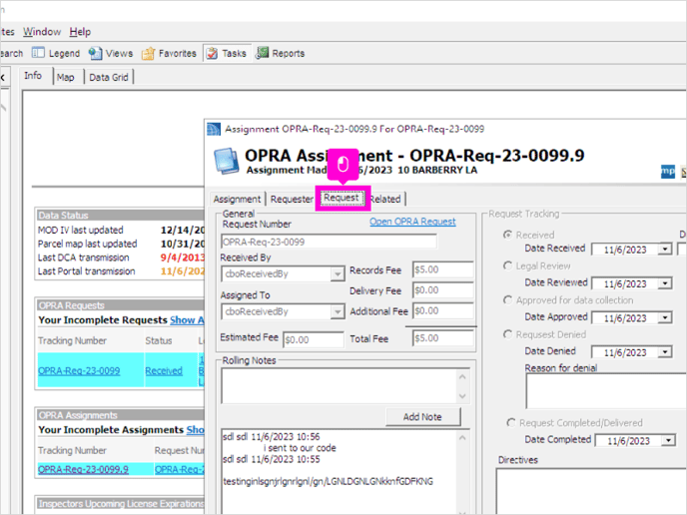Click the Add Note button
Screen dimensions: 687x515
(422, 417)
